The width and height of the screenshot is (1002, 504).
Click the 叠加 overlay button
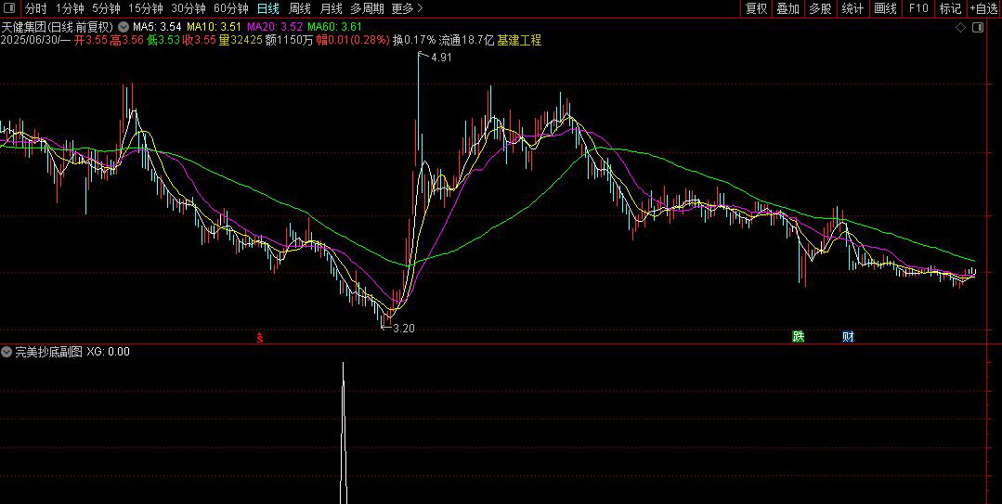click(x=787, y=8)
